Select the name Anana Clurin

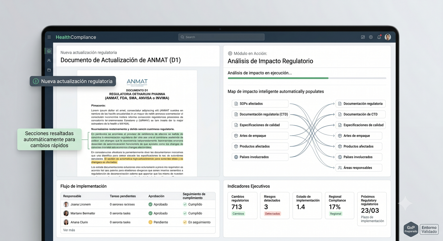pos(79,222)
